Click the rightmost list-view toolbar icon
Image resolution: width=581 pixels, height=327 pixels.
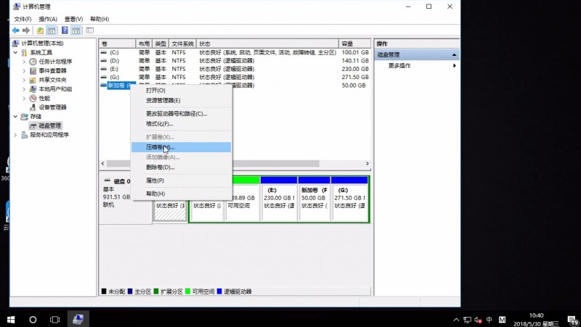[x=89, y=30]
